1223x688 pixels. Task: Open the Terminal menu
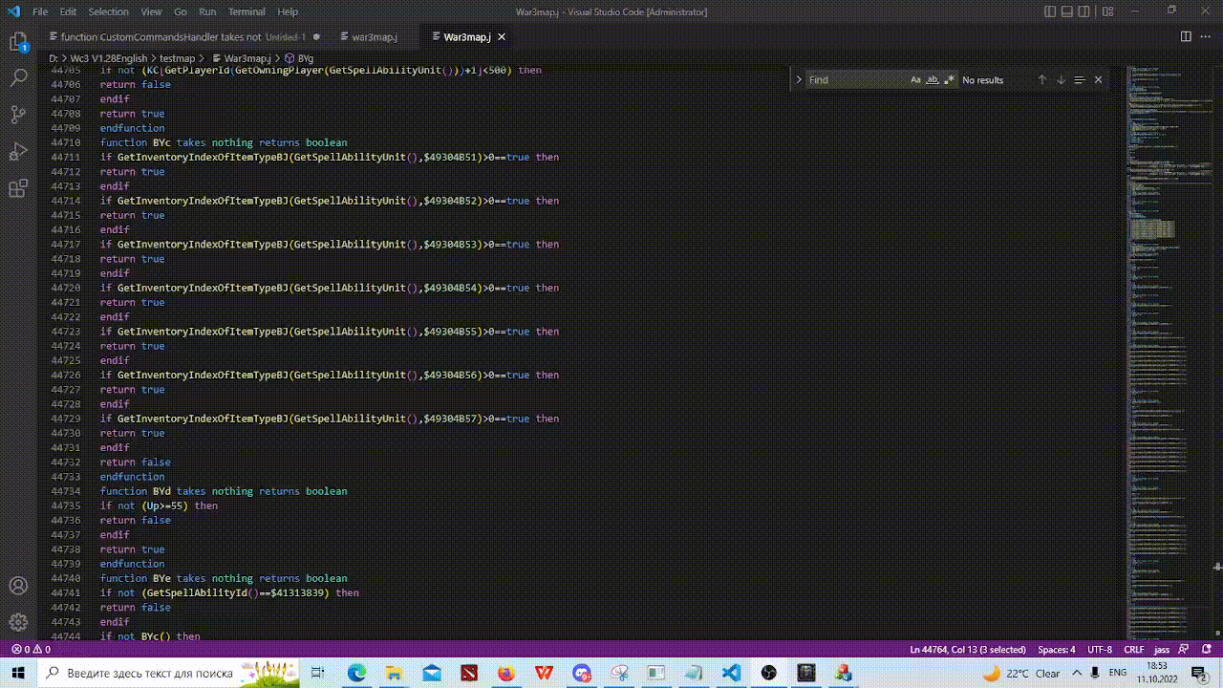pyautogui.click(x=247, y=11)
